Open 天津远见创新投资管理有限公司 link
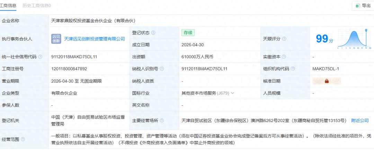The width and height of the screenshot is (374, 151). [x=95, y=39]
